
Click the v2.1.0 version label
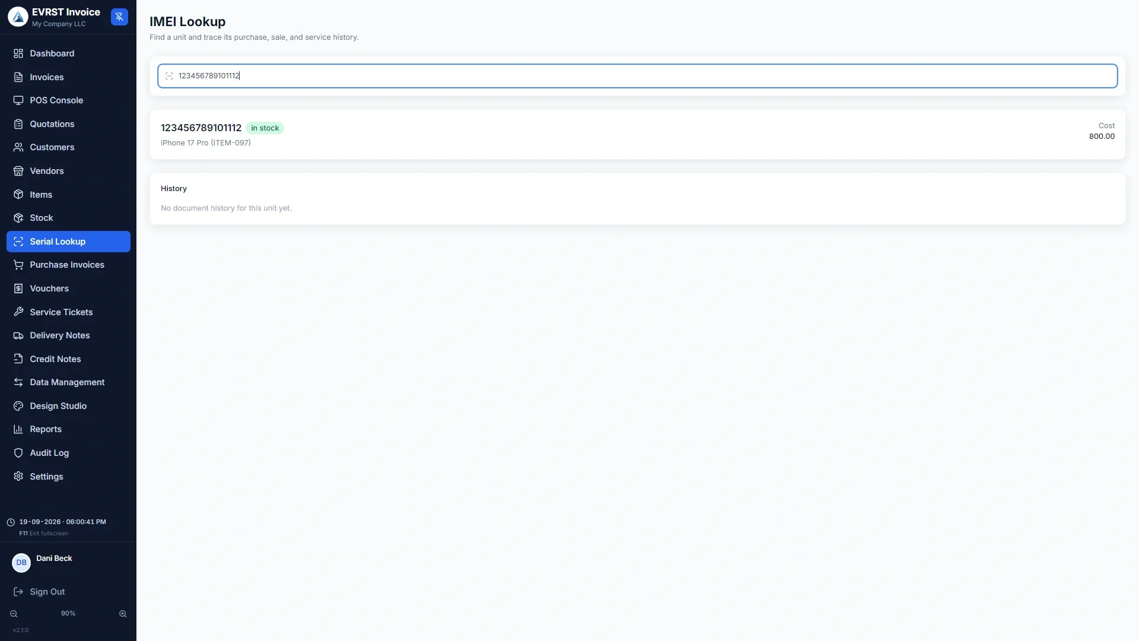21,630
